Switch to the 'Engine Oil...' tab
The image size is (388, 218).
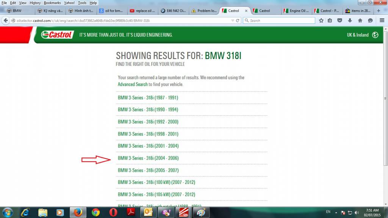pos(296,11)
